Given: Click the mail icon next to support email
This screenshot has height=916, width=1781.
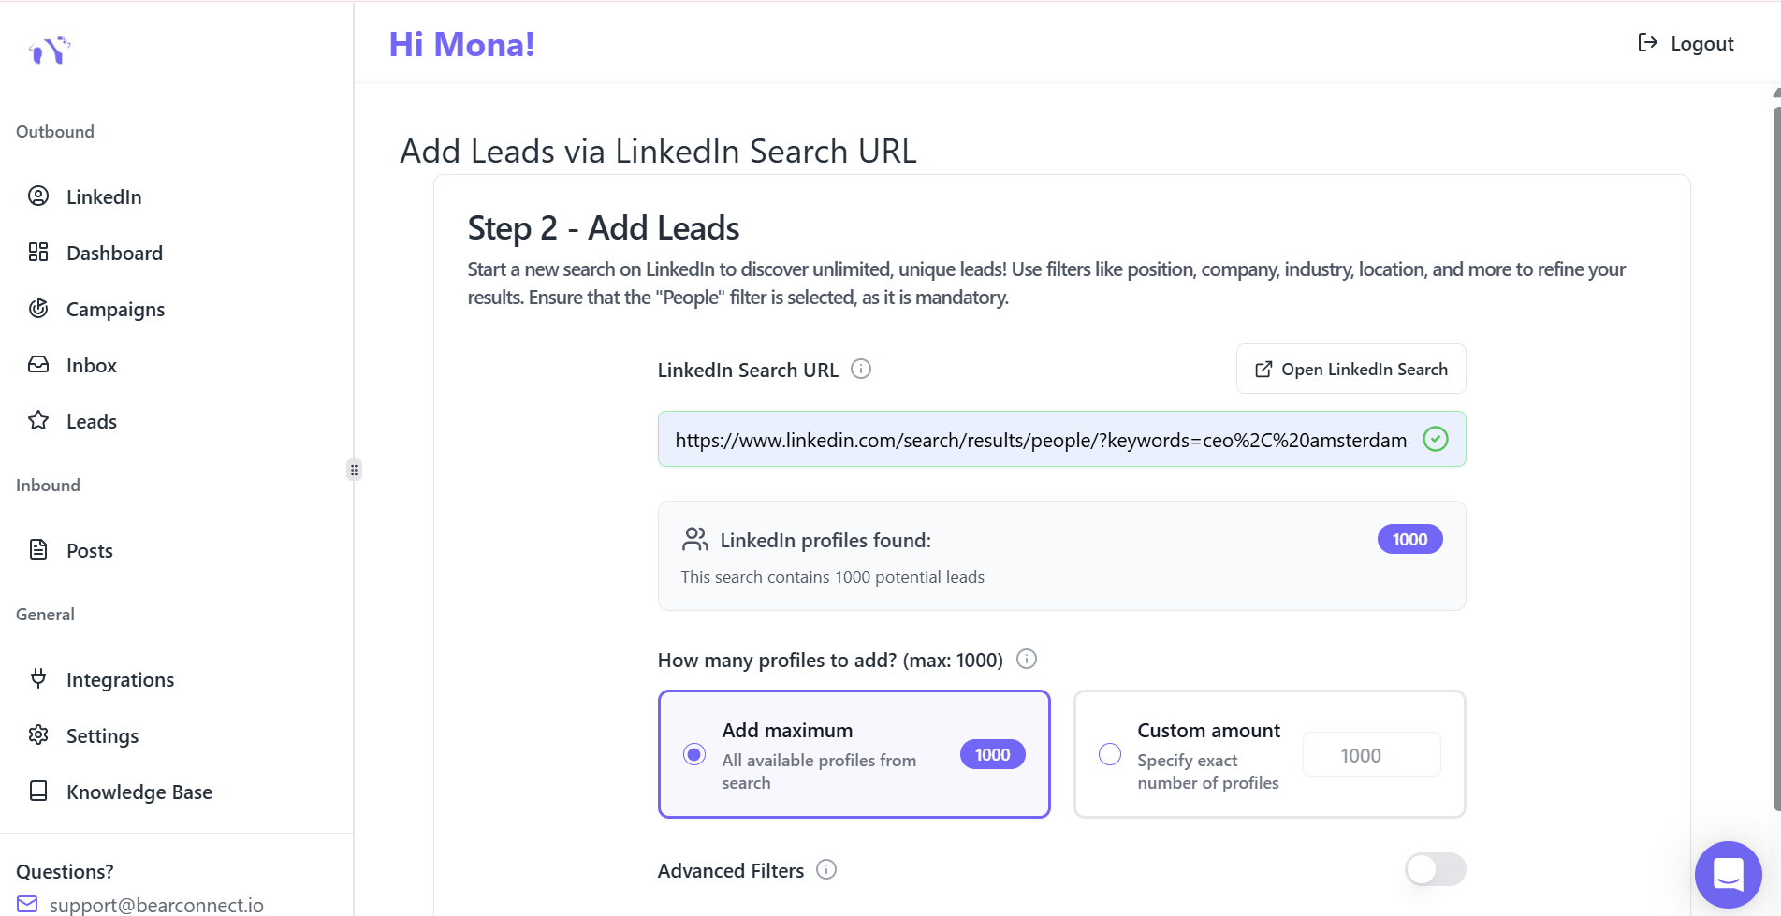Looking at the screenshot, I should [x=27, y=904].
